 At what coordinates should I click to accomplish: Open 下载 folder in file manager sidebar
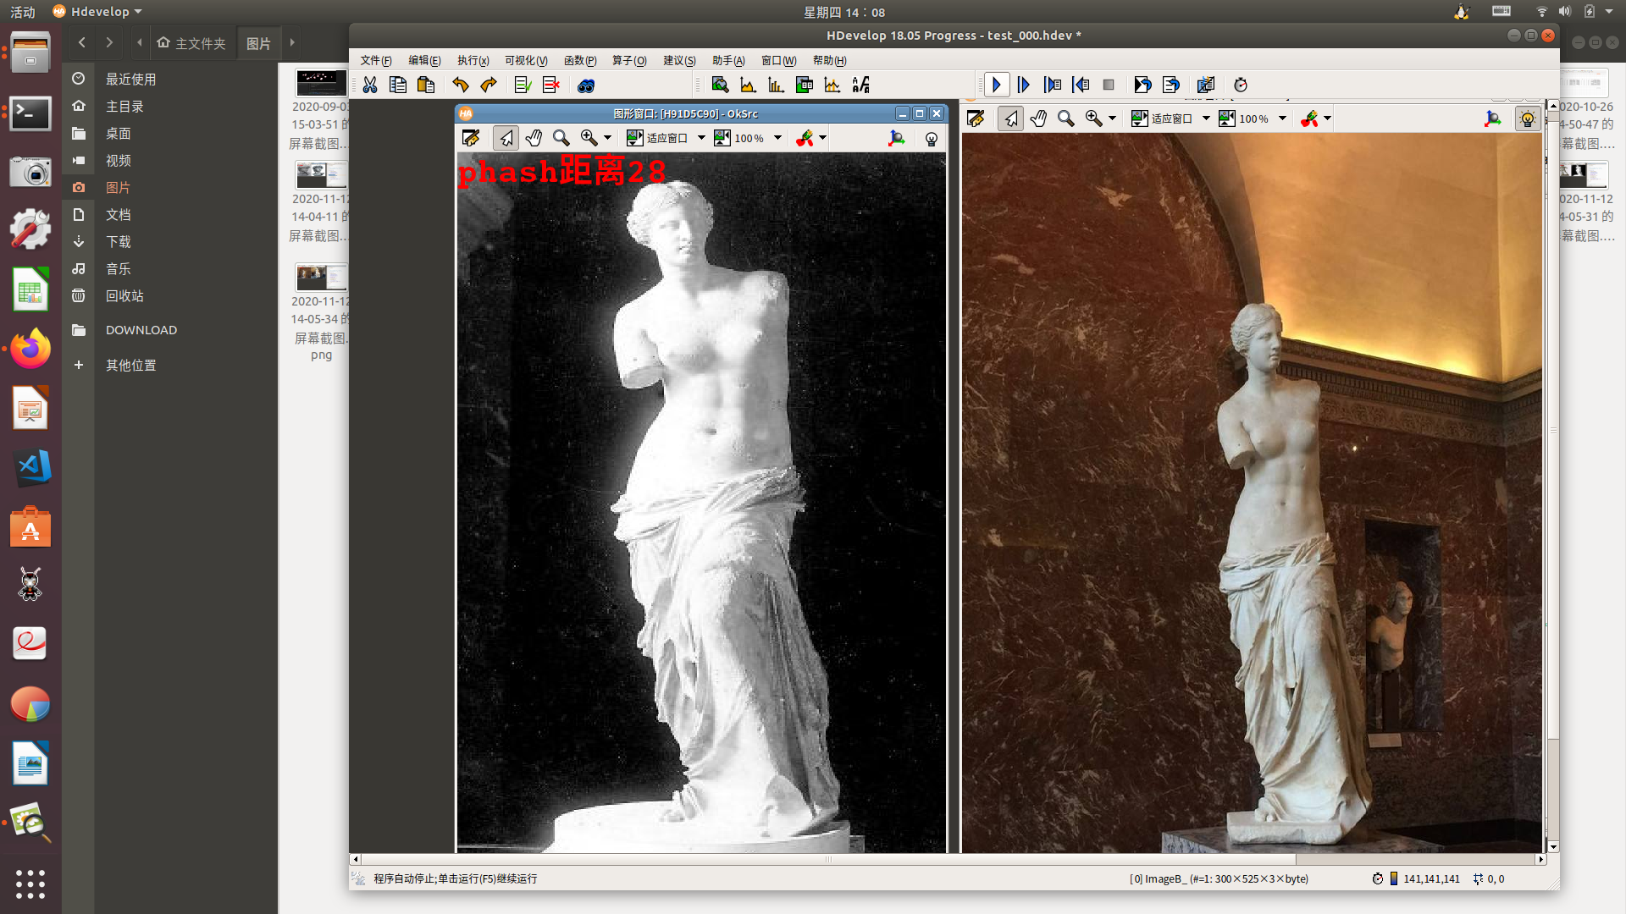pyautogui.click(x=118, y=242)
